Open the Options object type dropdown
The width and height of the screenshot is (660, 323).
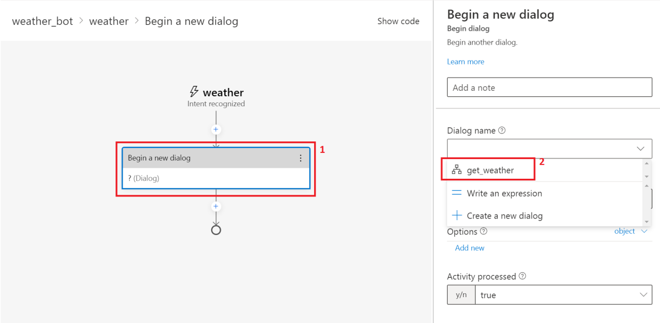point(631,231)
